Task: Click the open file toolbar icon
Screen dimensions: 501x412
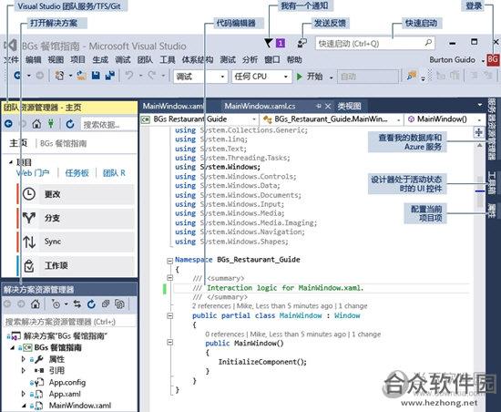Action: point(81,76)
